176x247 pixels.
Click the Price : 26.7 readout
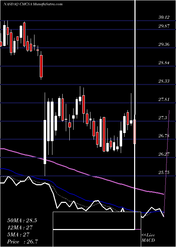(x=23, y=241)
